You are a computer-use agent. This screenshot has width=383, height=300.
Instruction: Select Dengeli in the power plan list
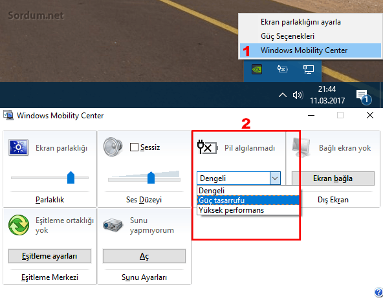click(248, 191)
